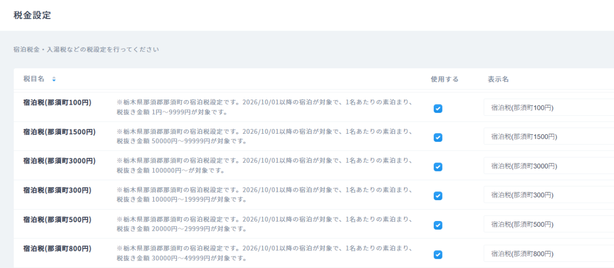The image size is (614, 268).
Task: Click the 税金設定 page title
Action: 32,15
